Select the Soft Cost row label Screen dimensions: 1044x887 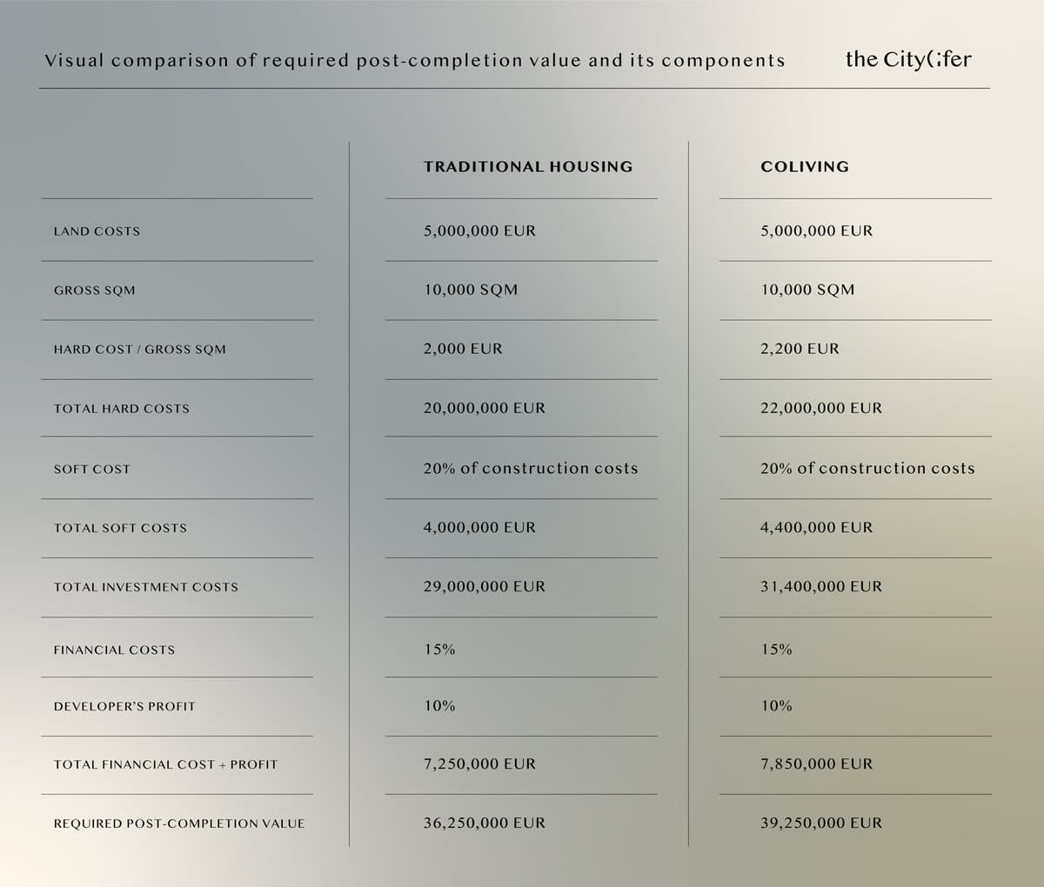tap(92, 469)
